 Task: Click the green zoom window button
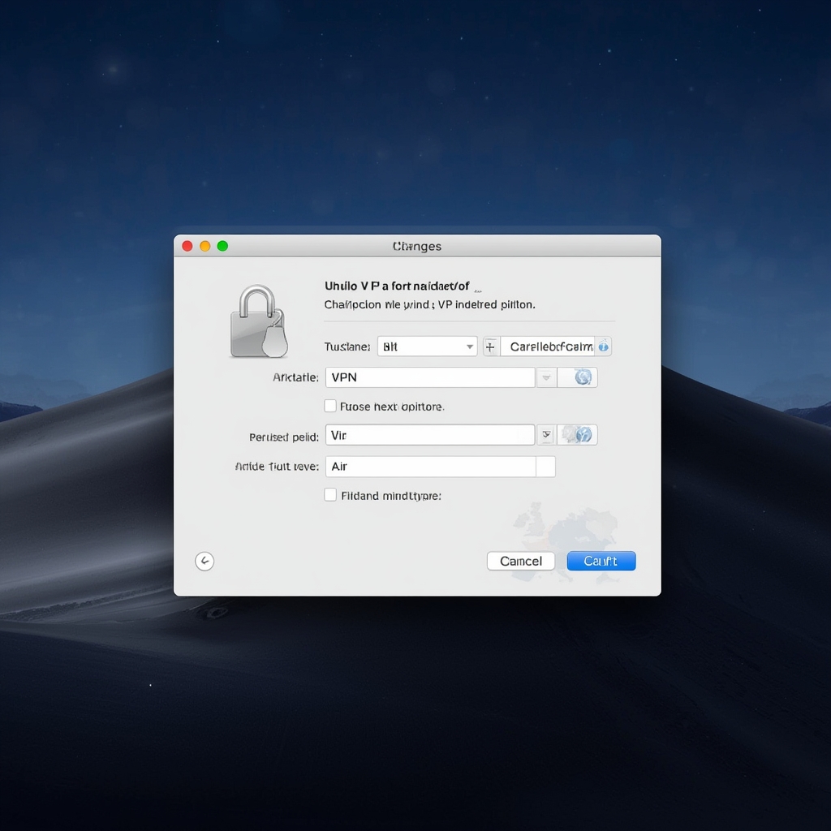222,245
